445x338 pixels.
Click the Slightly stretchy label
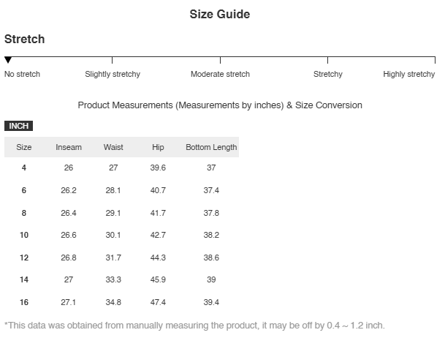coord(113,74)
